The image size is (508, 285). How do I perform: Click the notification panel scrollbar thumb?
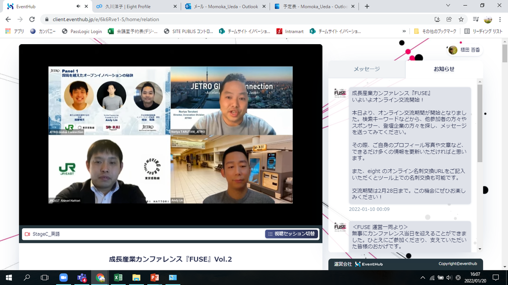pos(480,123)
